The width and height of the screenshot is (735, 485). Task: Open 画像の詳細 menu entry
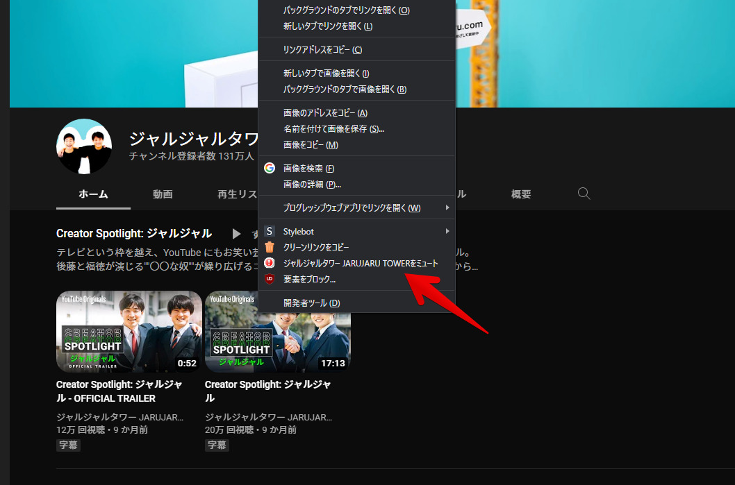356,184
